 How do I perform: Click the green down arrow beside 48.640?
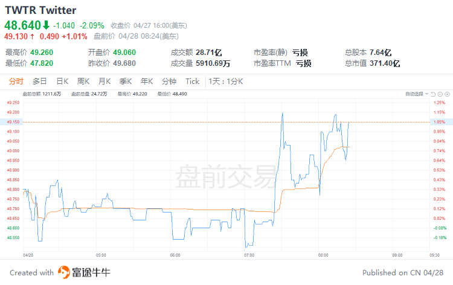[x=47, y=25]
